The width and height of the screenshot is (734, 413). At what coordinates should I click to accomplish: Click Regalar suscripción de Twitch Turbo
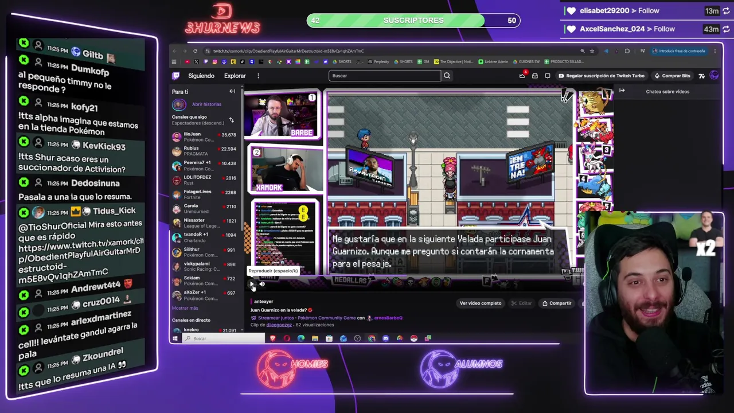(602, 76)
